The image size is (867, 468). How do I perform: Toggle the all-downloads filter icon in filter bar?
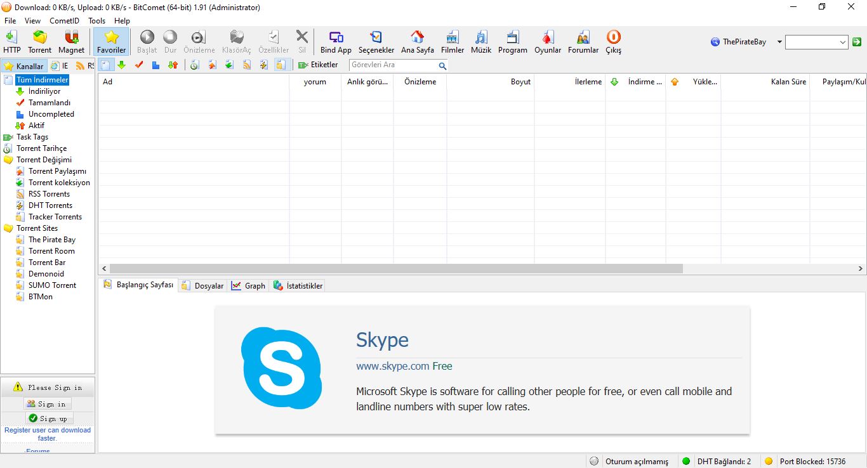(106, 65)
